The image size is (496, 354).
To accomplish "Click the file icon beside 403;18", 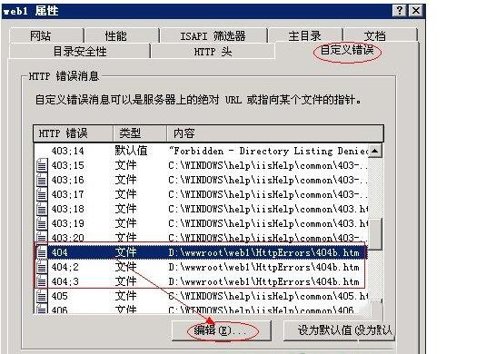I will coord(42,209).
